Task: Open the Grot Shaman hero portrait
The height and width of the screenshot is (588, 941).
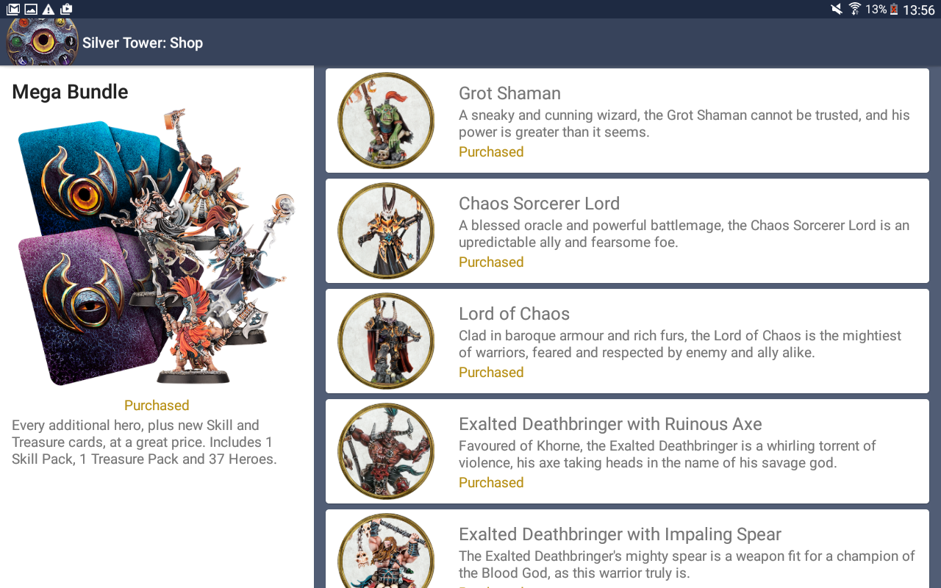Action: point(386,121)
